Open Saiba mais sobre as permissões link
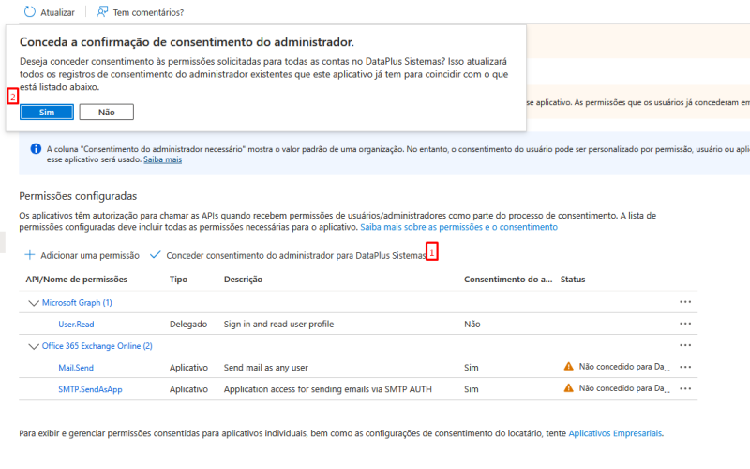This screenshot has width=750, height=469. click(x=458, y=227)
